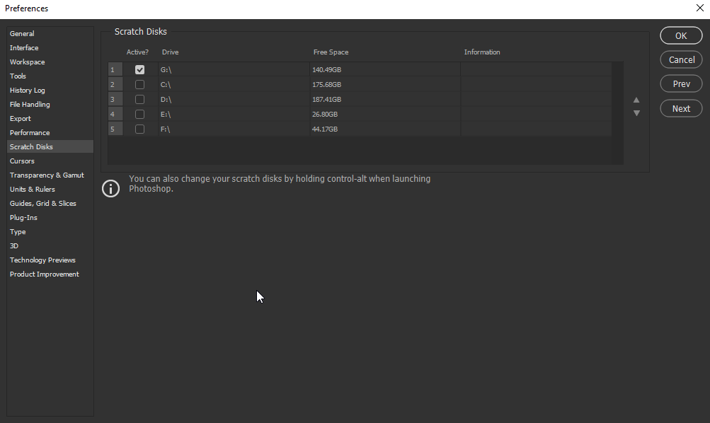Enable the D:\ drive scratch disk checkbox
This screenshot has height=423, width=710.
point(139,99)
